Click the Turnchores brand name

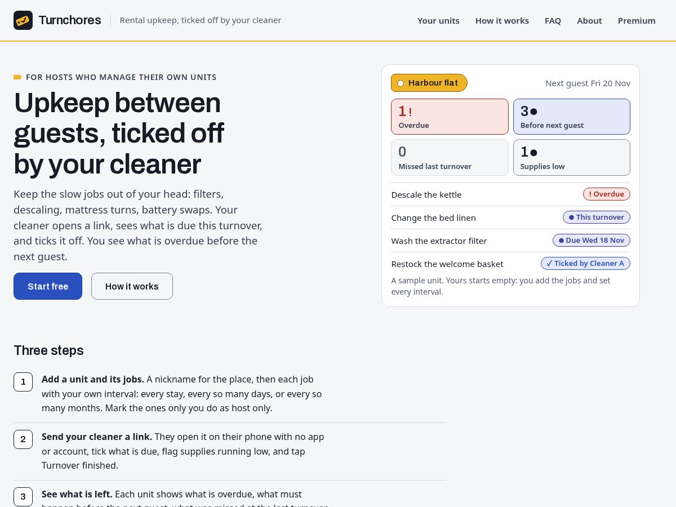[70, 20]
